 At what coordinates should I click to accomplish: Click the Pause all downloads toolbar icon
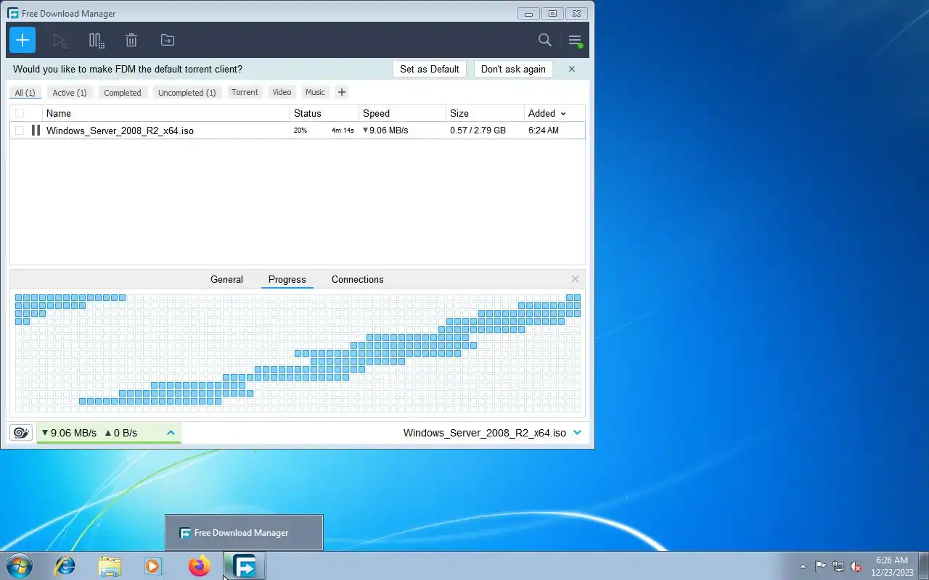coord(97,41)
